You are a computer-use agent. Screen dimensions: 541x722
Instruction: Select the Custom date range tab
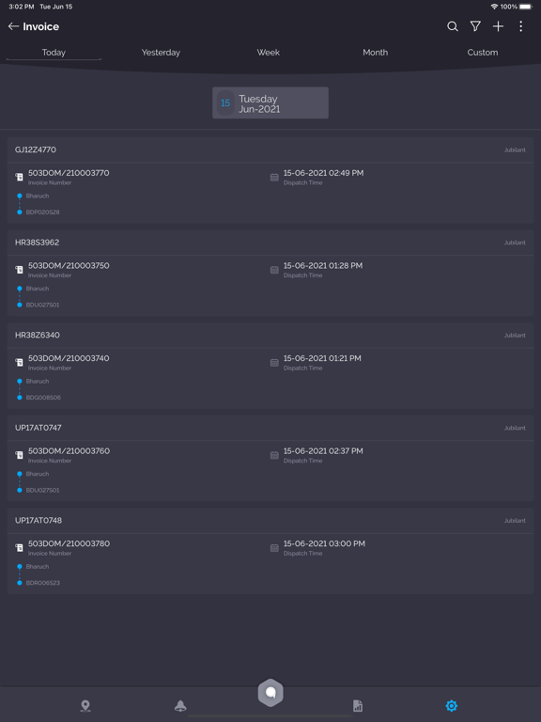click(x=483, y=53)
